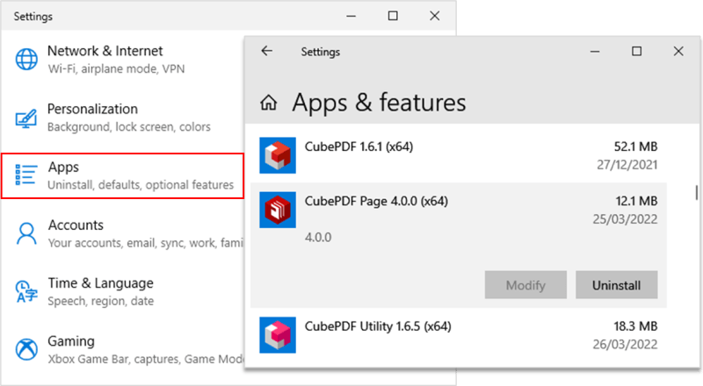This screenshot has width=703, height=386.
Task: Click the Apps list icon
Action: [26, 175]
